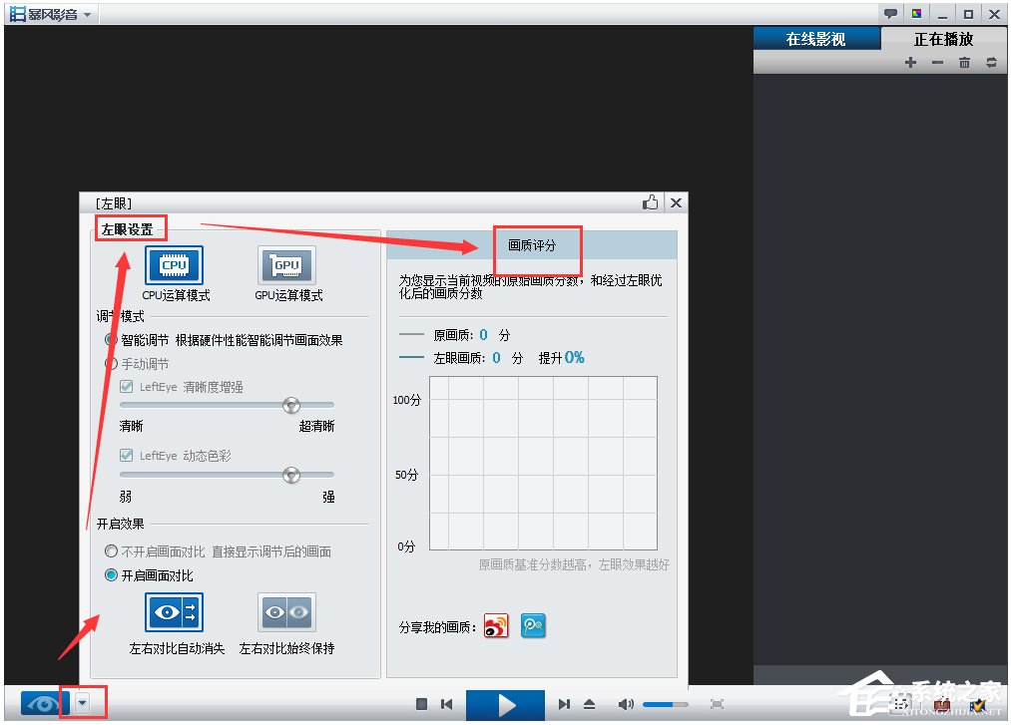Add a file with the playlist plus icon
Screen dimensions: 1011x725
[x=910, y=63]
